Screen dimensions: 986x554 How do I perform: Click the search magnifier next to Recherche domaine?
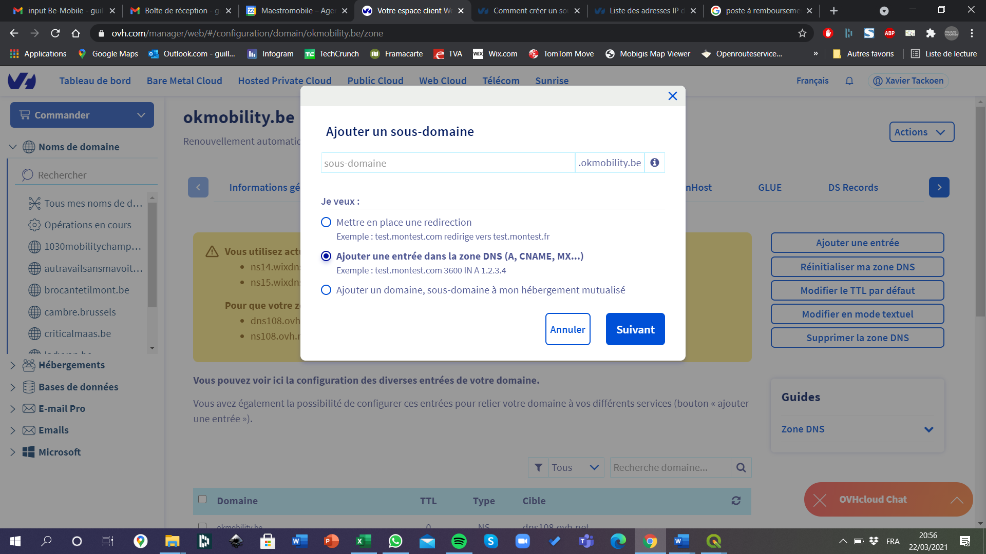(741, 467)
